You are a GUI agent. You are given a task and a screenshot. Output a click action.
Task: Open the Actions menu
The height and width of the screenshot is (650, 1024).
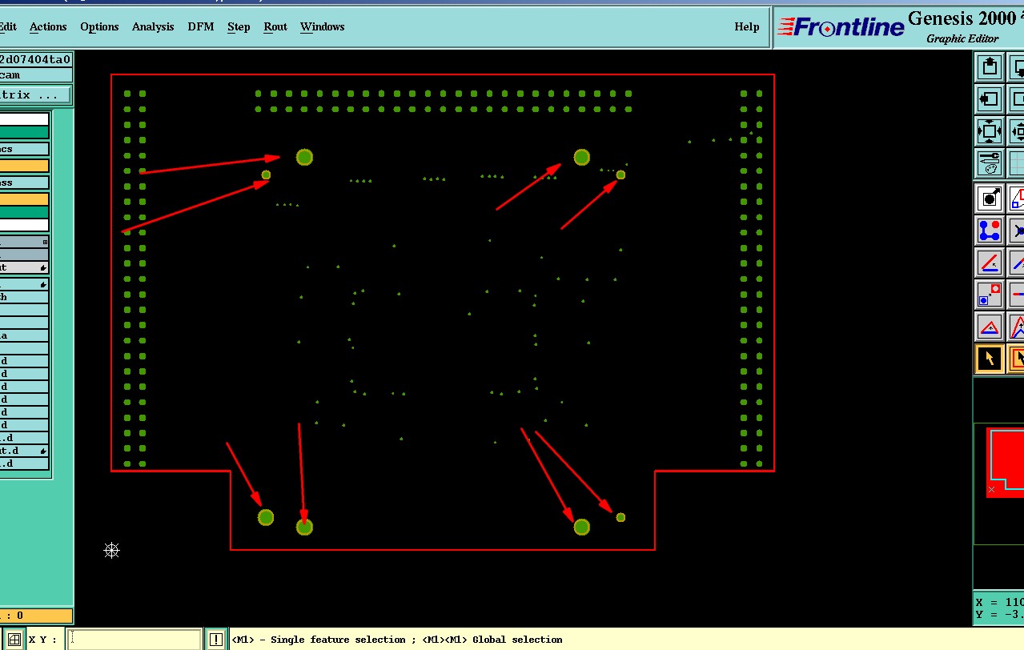point(48,26)
